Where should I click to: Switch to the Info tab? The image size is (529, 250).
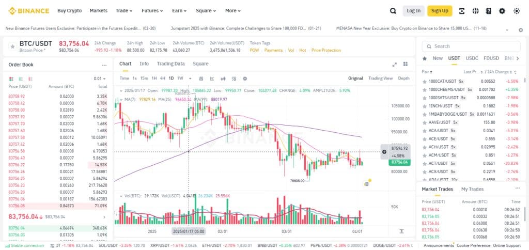coord(144,64)
